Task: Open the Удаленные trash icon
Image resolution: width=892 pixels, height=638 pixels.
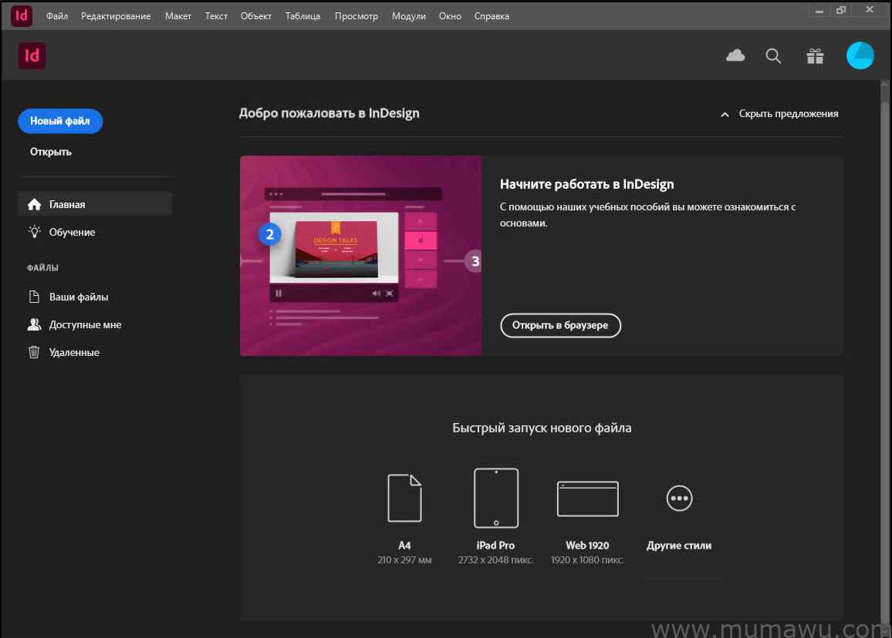Action: (34, 352)
